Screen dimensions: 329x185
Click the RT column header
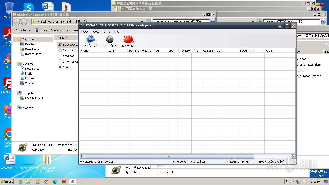click(x=257, y=51)
